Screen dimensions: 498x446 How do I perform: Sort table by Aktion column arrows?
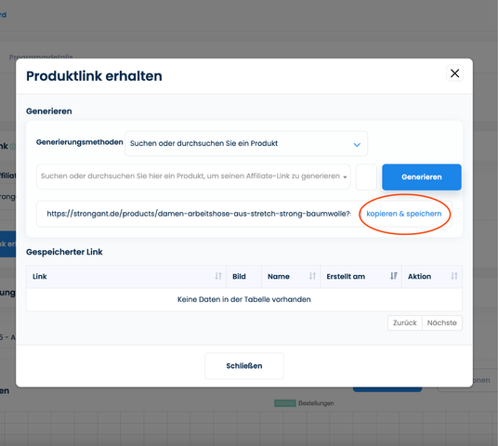454,276
